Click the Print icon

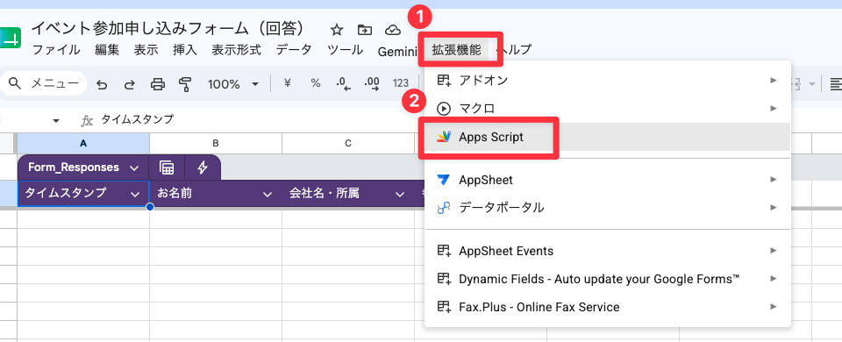pyautogui.click(x=157, y=84)
